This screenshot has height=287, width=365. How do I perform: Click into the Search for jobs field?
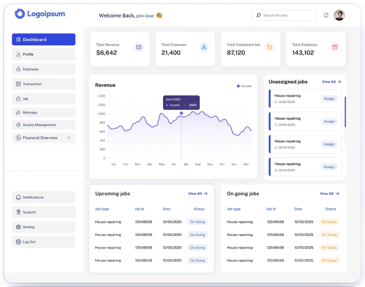click(x=287, y=16)
